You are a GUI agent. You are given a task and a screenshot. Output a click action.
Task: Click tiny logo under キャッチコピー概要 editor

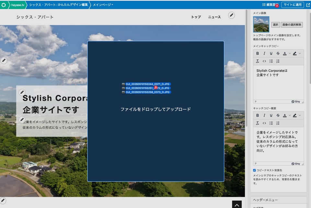click(296, 164)
